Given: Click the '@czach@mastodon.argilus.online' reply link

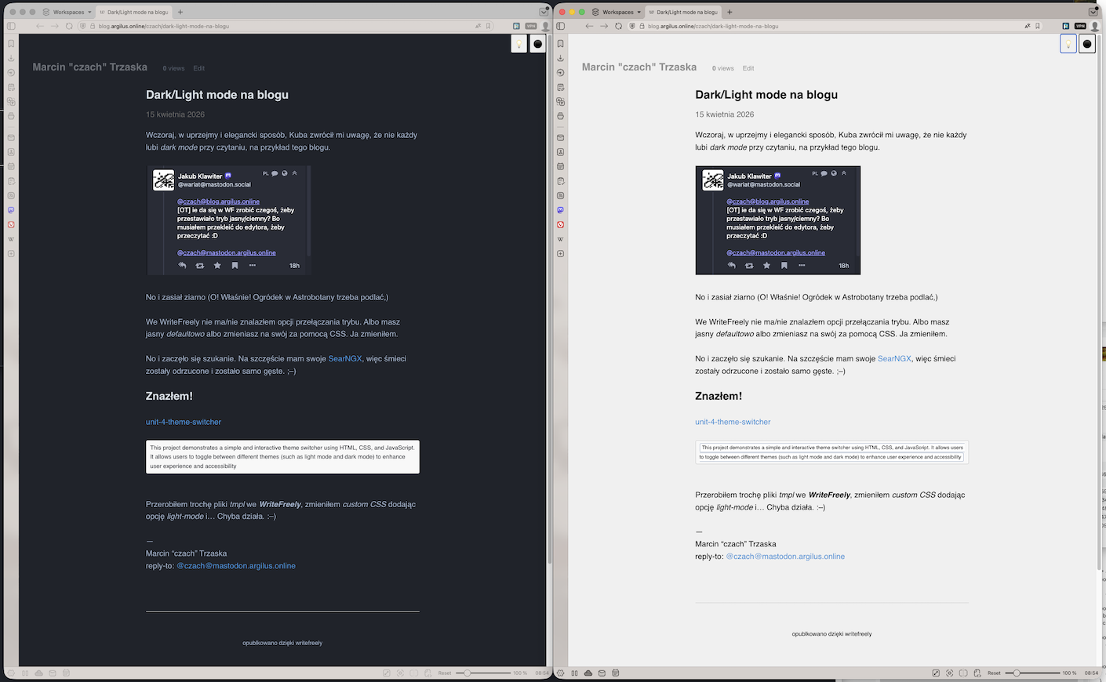Looking at the screenshot, I should 236,565.
